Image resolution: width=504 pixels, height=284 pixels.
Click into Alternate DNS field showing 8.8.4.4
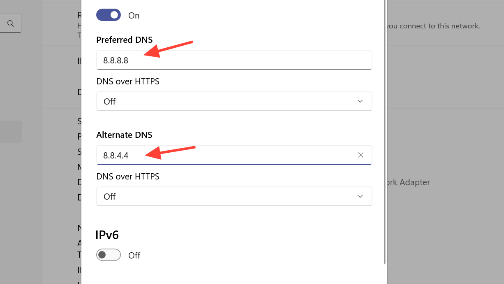point(226,155)
